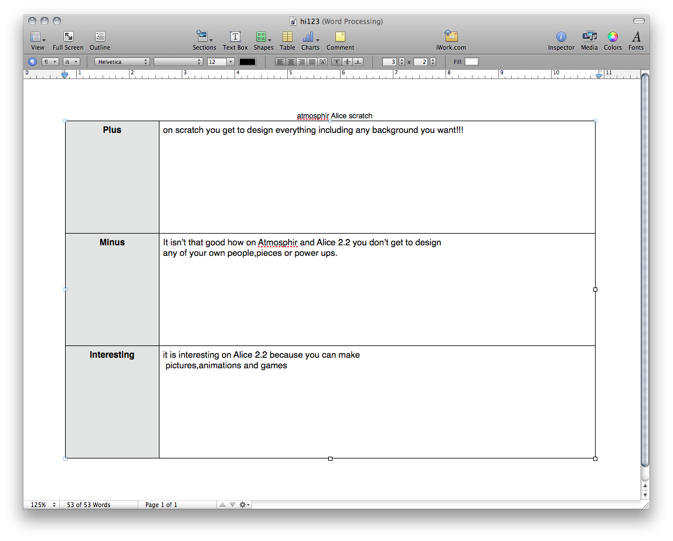Click table columns field showing 2

coord(421,61)
